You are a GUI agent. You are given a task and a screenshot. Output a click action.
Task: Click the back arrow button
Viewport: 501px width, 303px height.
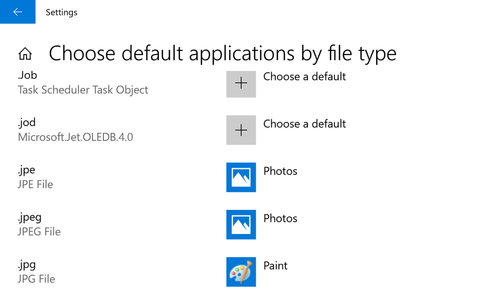pyautogui.click(x=18, y=12)
